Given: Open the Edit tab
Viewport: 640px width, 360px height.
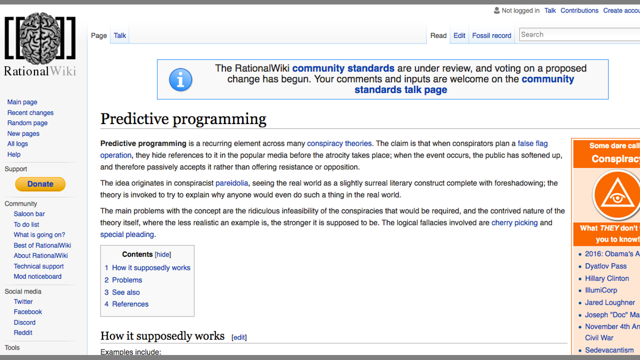Looking at the screenshot, I should point(459,35).
